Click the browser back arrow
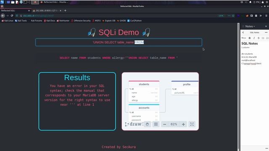Image resolution: width=269 pixels, height=151 pixels. [3, 16]
